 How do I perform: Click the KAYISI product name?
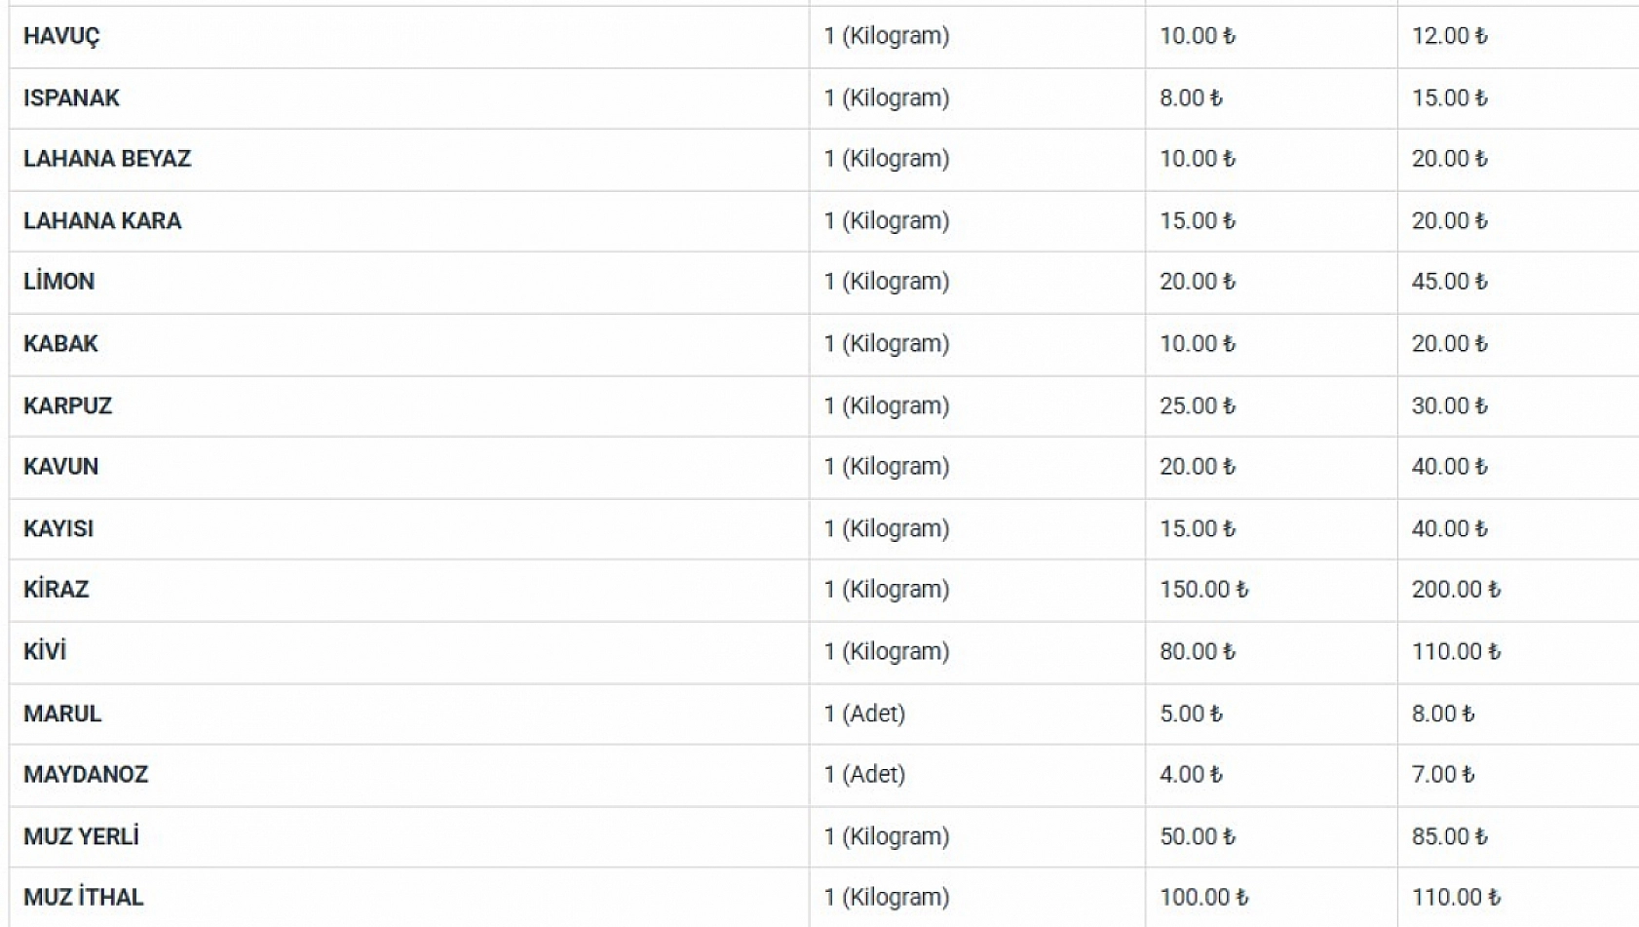(x=58, y=528)
